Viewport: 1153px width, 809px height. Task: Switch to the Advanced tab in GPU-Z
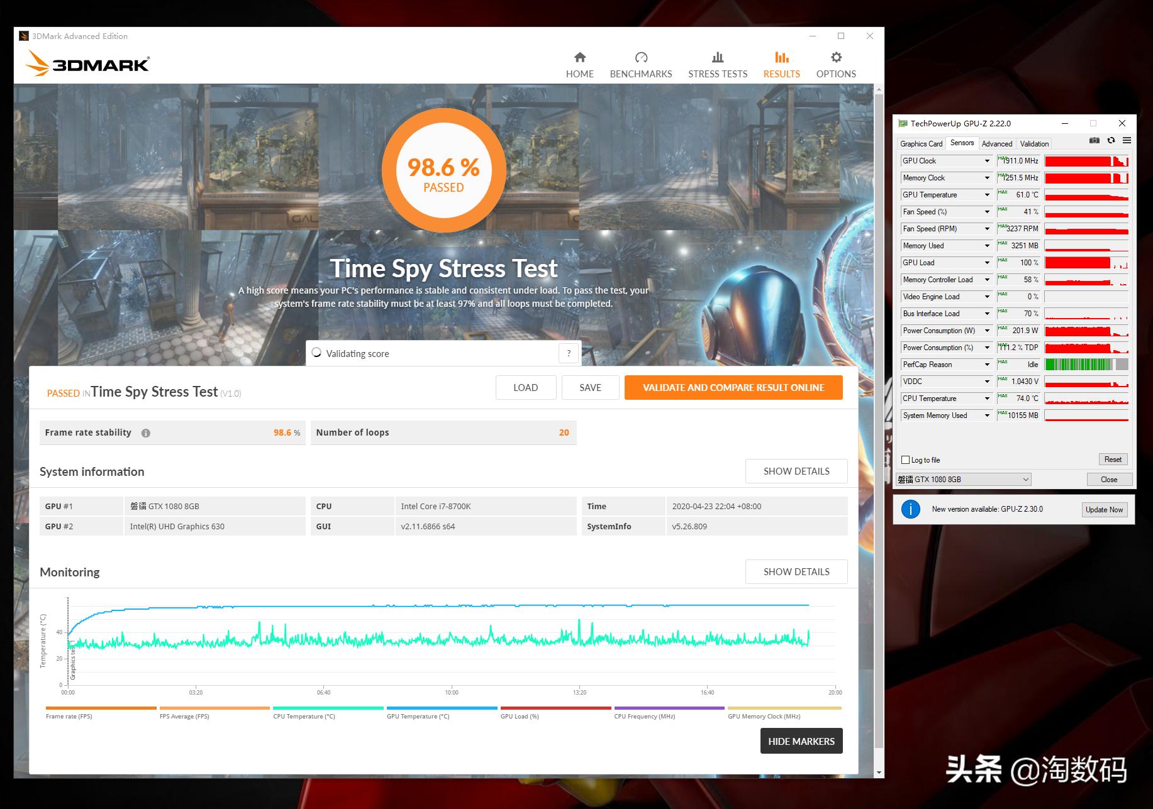point(997,143)
